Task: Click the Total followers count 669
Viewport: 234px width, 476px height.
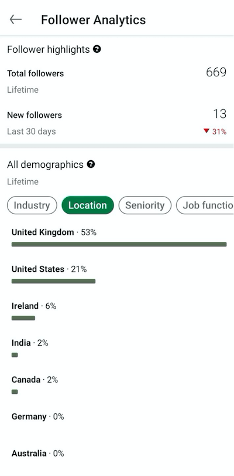Action: tap(216, 72)
